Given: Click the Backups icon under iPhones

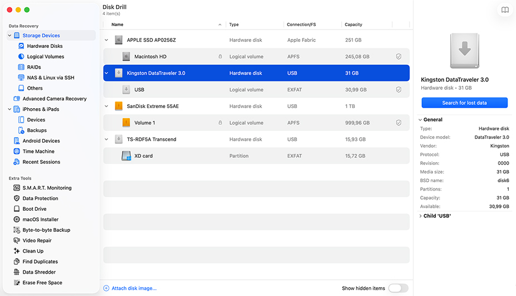Looking at the screenshot, I should tap(21, 130).
